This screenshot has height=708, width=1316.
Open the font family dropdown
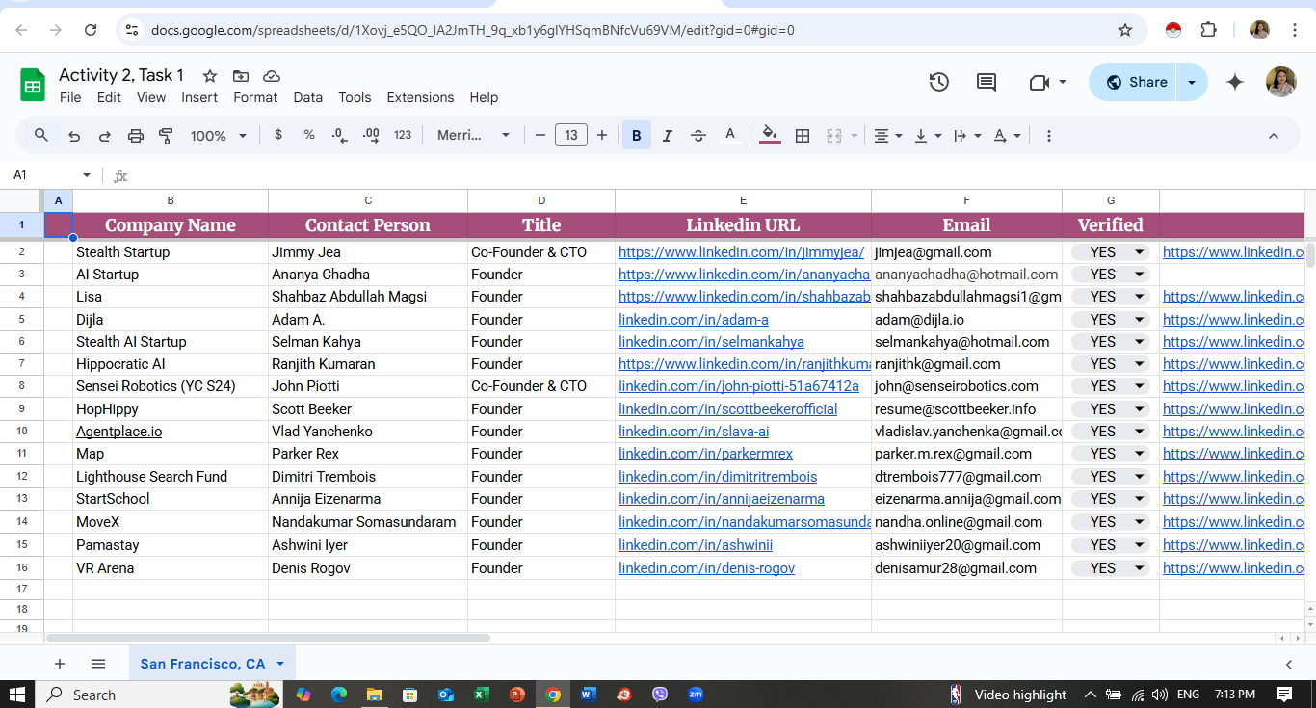(x=473, y=136)
